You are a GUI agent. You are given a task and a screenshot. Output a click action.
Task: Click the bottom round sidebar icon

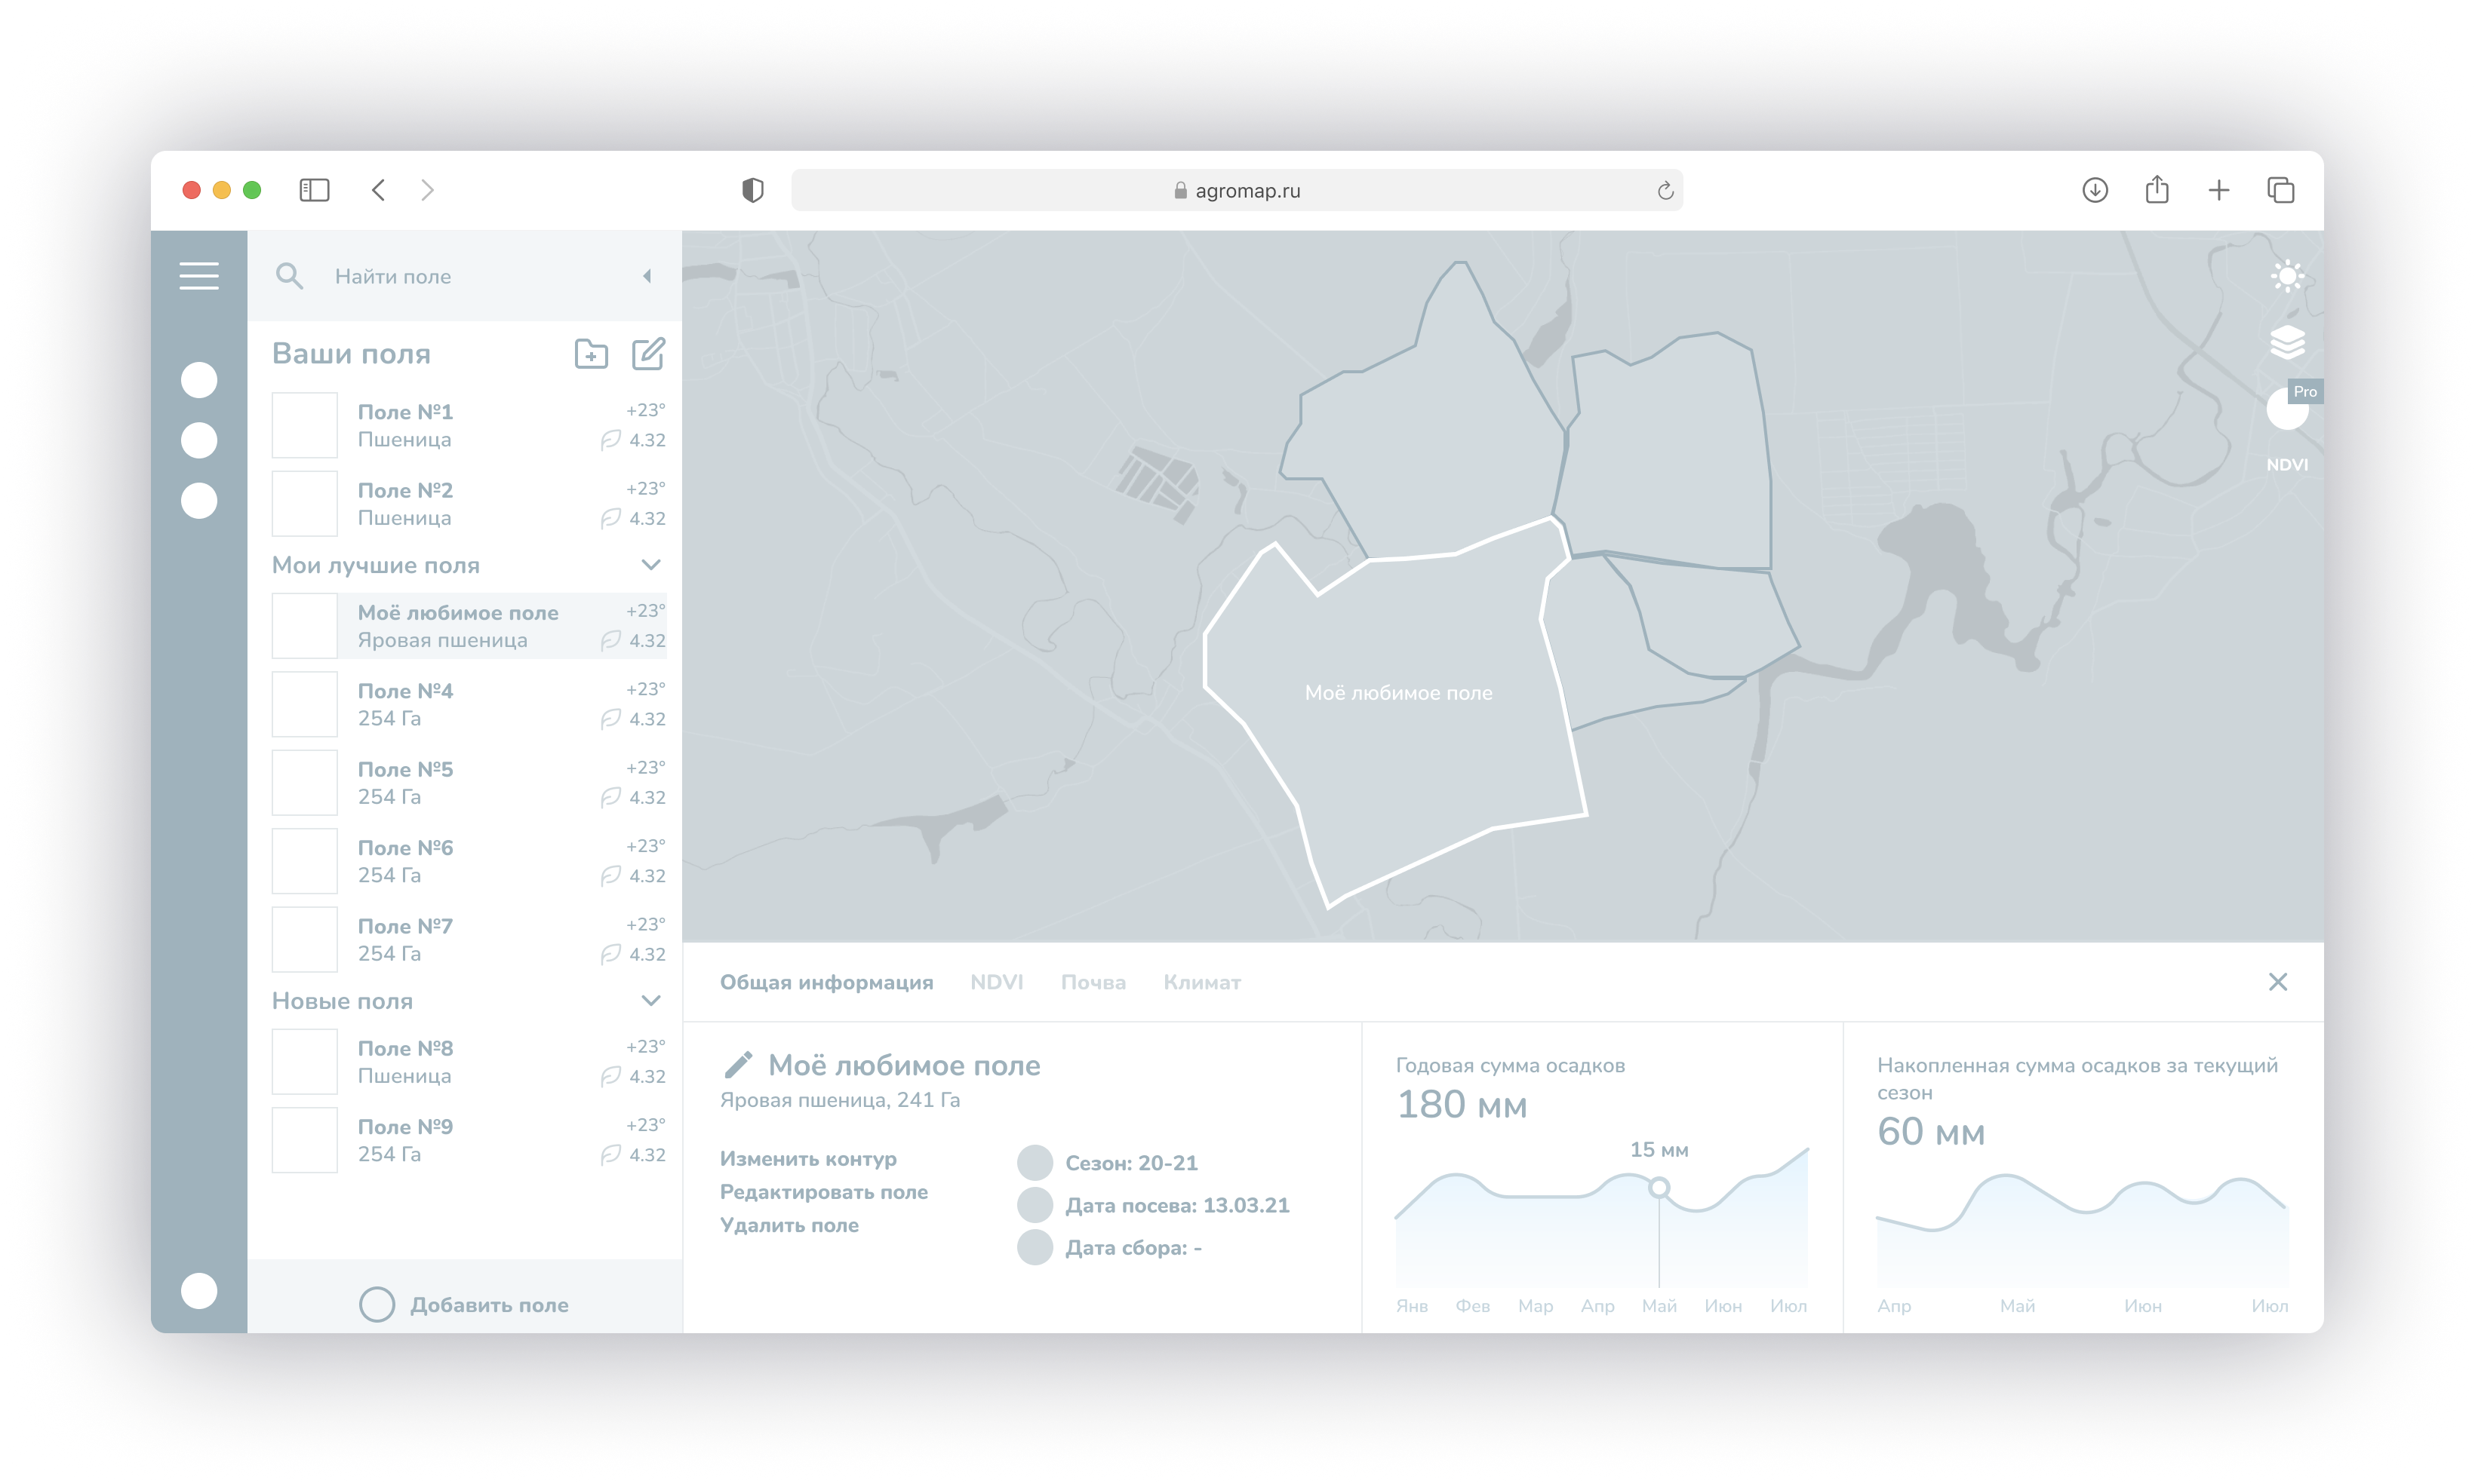(199, 1291)
